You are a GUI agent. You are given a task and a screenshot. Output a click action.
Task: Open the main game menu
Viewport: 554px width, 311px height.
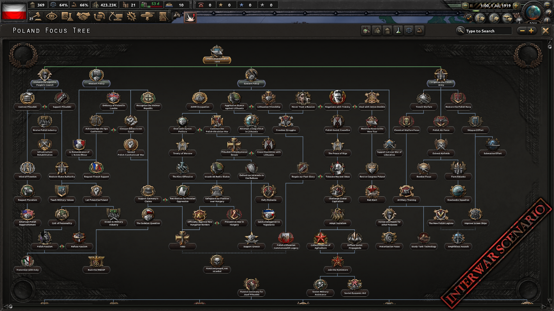(x=547, y=5)
